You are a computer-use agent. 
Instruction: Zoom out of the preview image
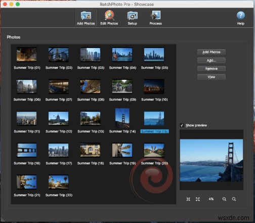point(234,199)
